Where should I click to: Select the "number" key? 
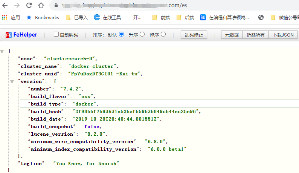(x=40, y=89)
